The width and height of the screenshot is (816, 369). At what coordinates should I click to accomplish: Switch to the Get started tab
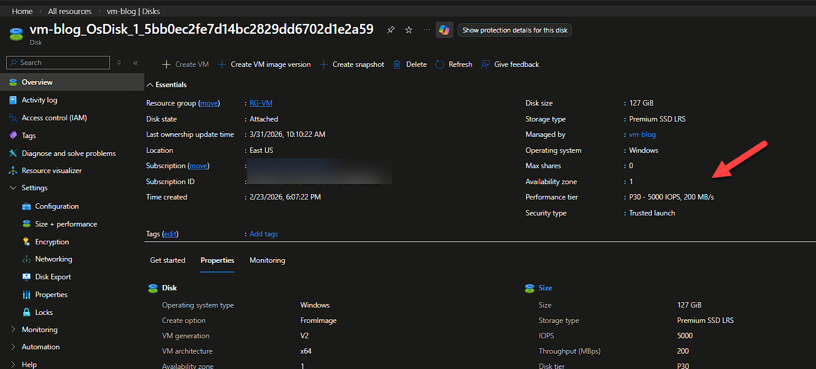pos(168,260)
